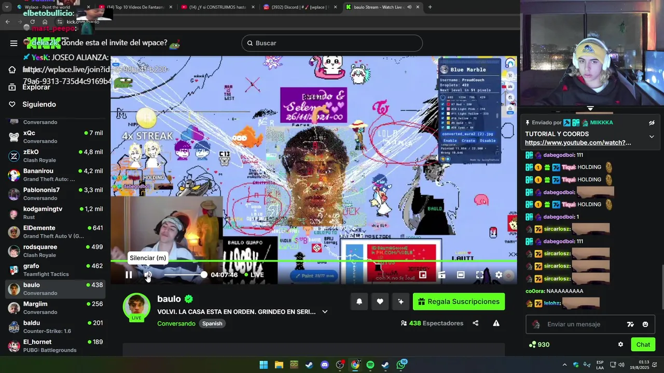Toggle the Cyan color checkbox
This screenshot has width=664, height=373.
(x=442, y=127)
